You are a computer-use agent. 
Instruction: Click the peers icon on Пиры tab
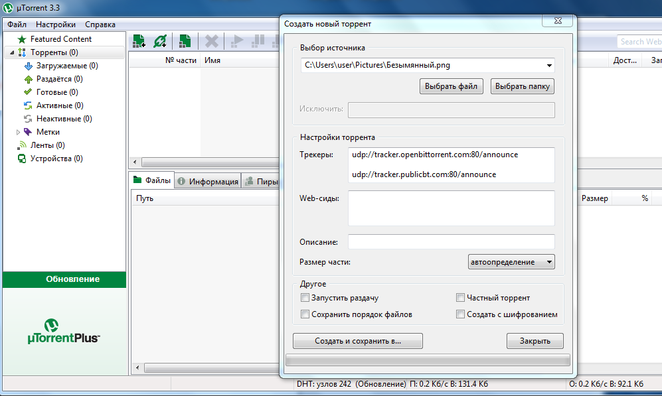[249, 181]
